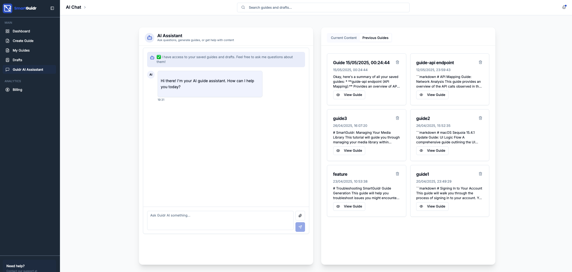View Guide for guide-api endpoint
This screenshot has height=272, width=572.
click(432, 95)
